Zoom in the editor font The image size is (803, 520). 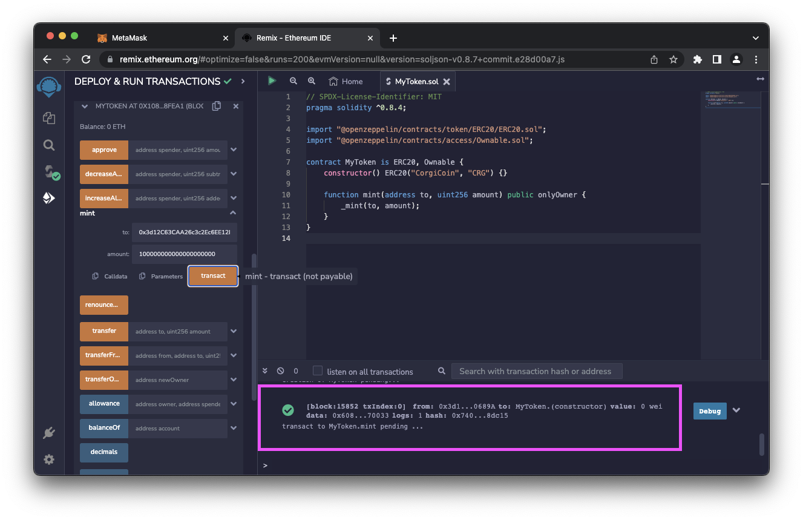click(x=312, y=81)
